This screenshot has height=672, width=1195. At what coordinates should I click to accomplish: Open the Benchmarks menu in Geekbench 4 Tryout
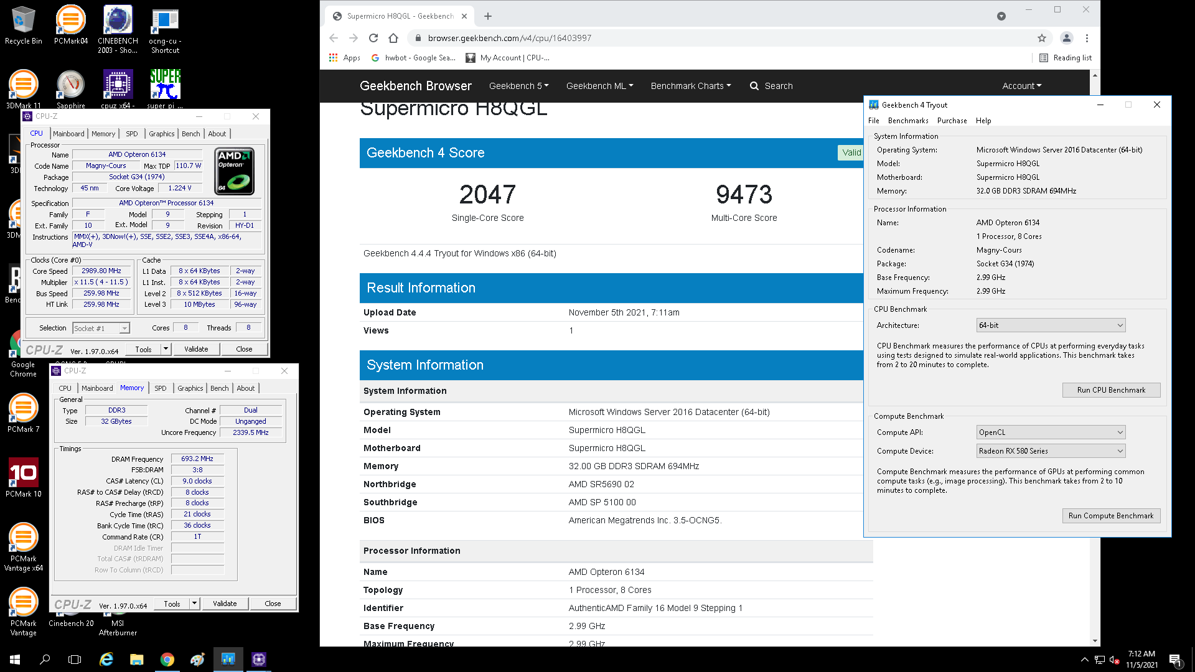click(908, 121)
